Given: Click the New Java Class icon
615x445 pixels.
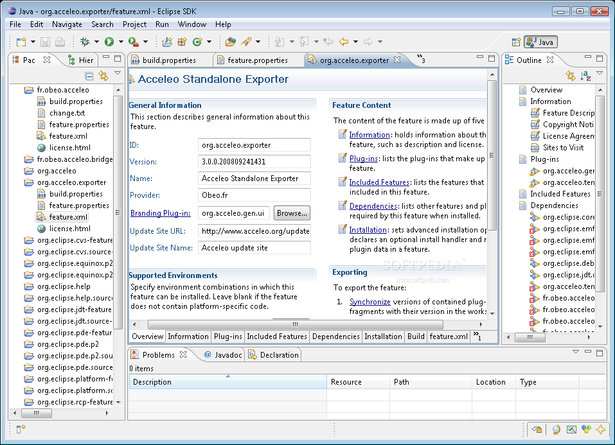Looking at the screenshot, I should 197,42.
